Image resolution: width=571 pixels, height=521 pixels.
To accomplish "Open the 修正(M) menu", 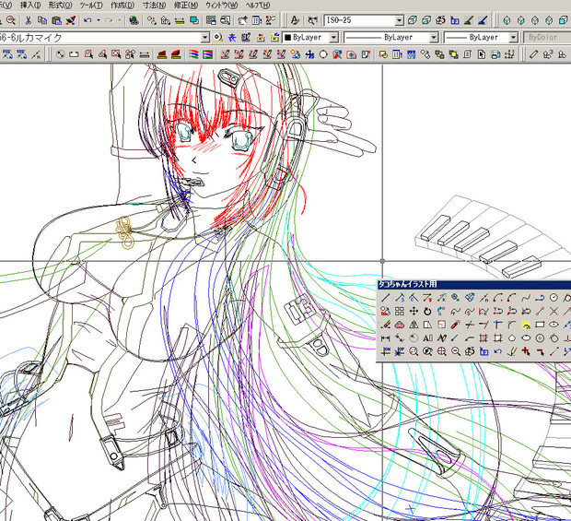I will pyautogui.click(x=186, y=6).
